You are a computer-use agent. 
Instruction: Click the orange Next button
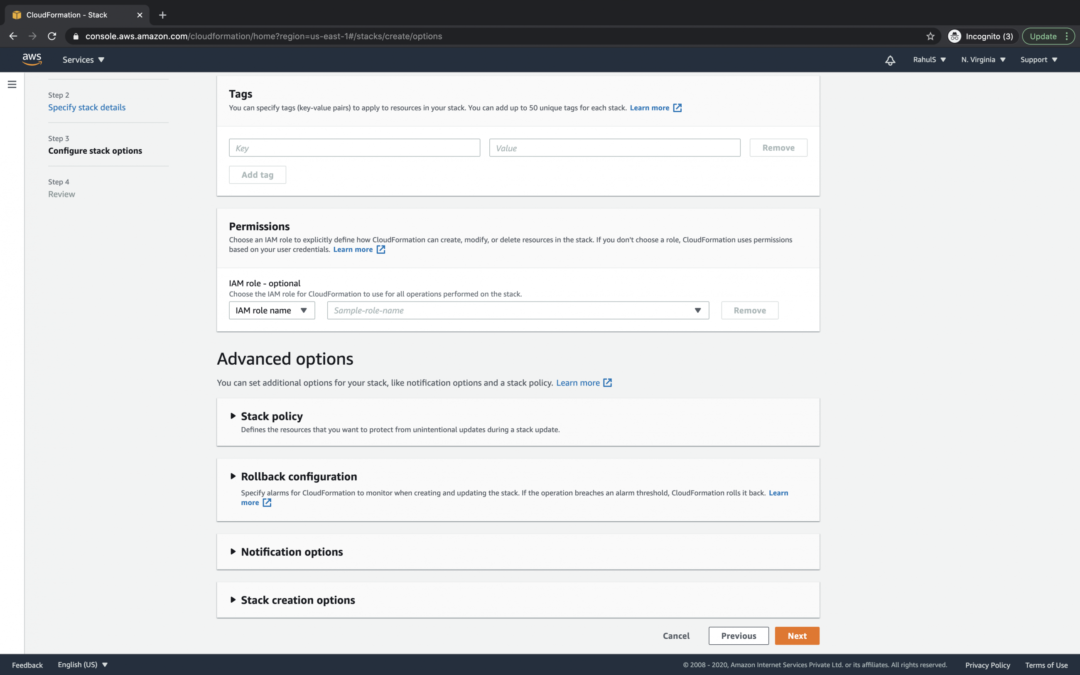coord(797,636)
